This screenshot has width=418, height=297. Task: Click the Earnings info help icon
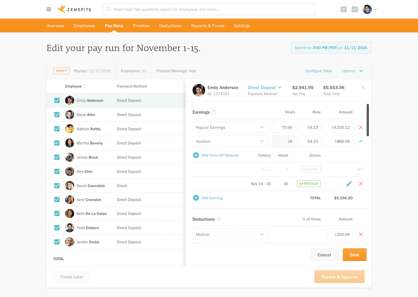[214, 112]
